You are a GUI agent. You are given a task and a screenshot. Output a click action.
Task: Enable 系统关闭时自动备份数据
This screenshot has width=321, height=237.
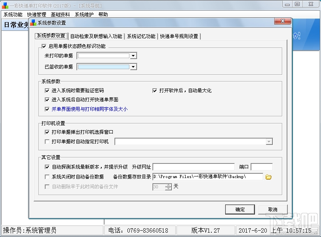pos(47,177)
